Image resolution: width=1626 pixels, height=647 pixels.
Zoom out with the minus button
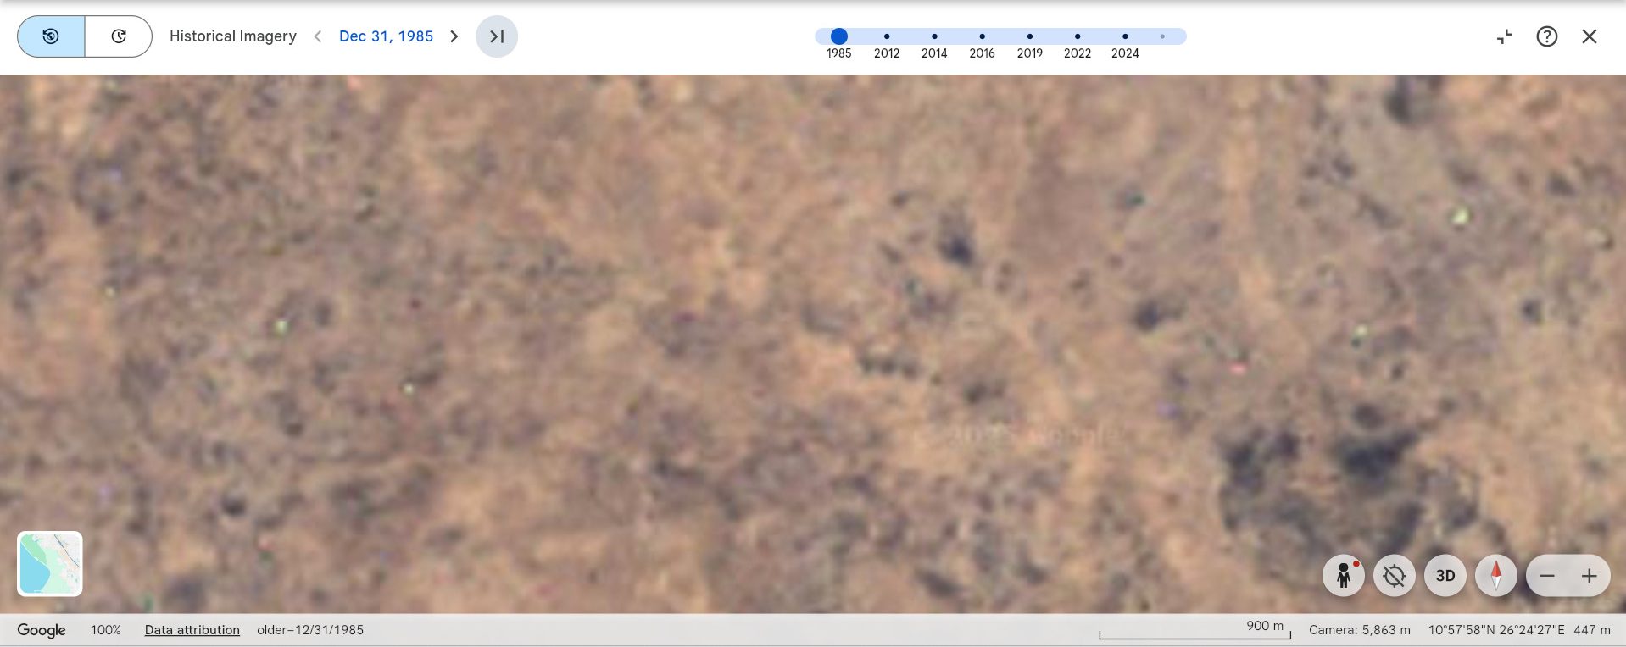click(1547, 576)
